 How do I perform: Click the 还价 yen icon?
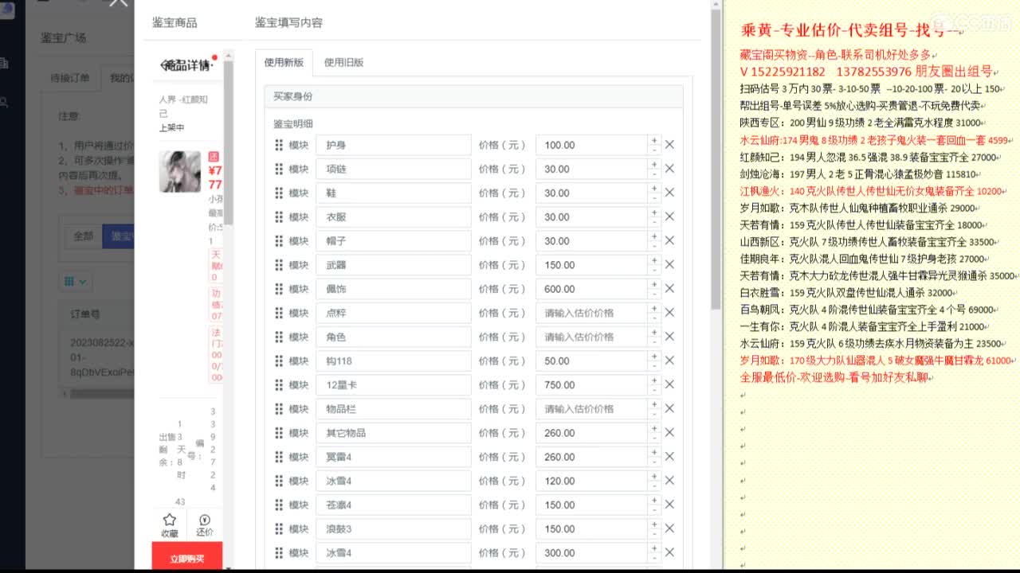click(205, 520)
